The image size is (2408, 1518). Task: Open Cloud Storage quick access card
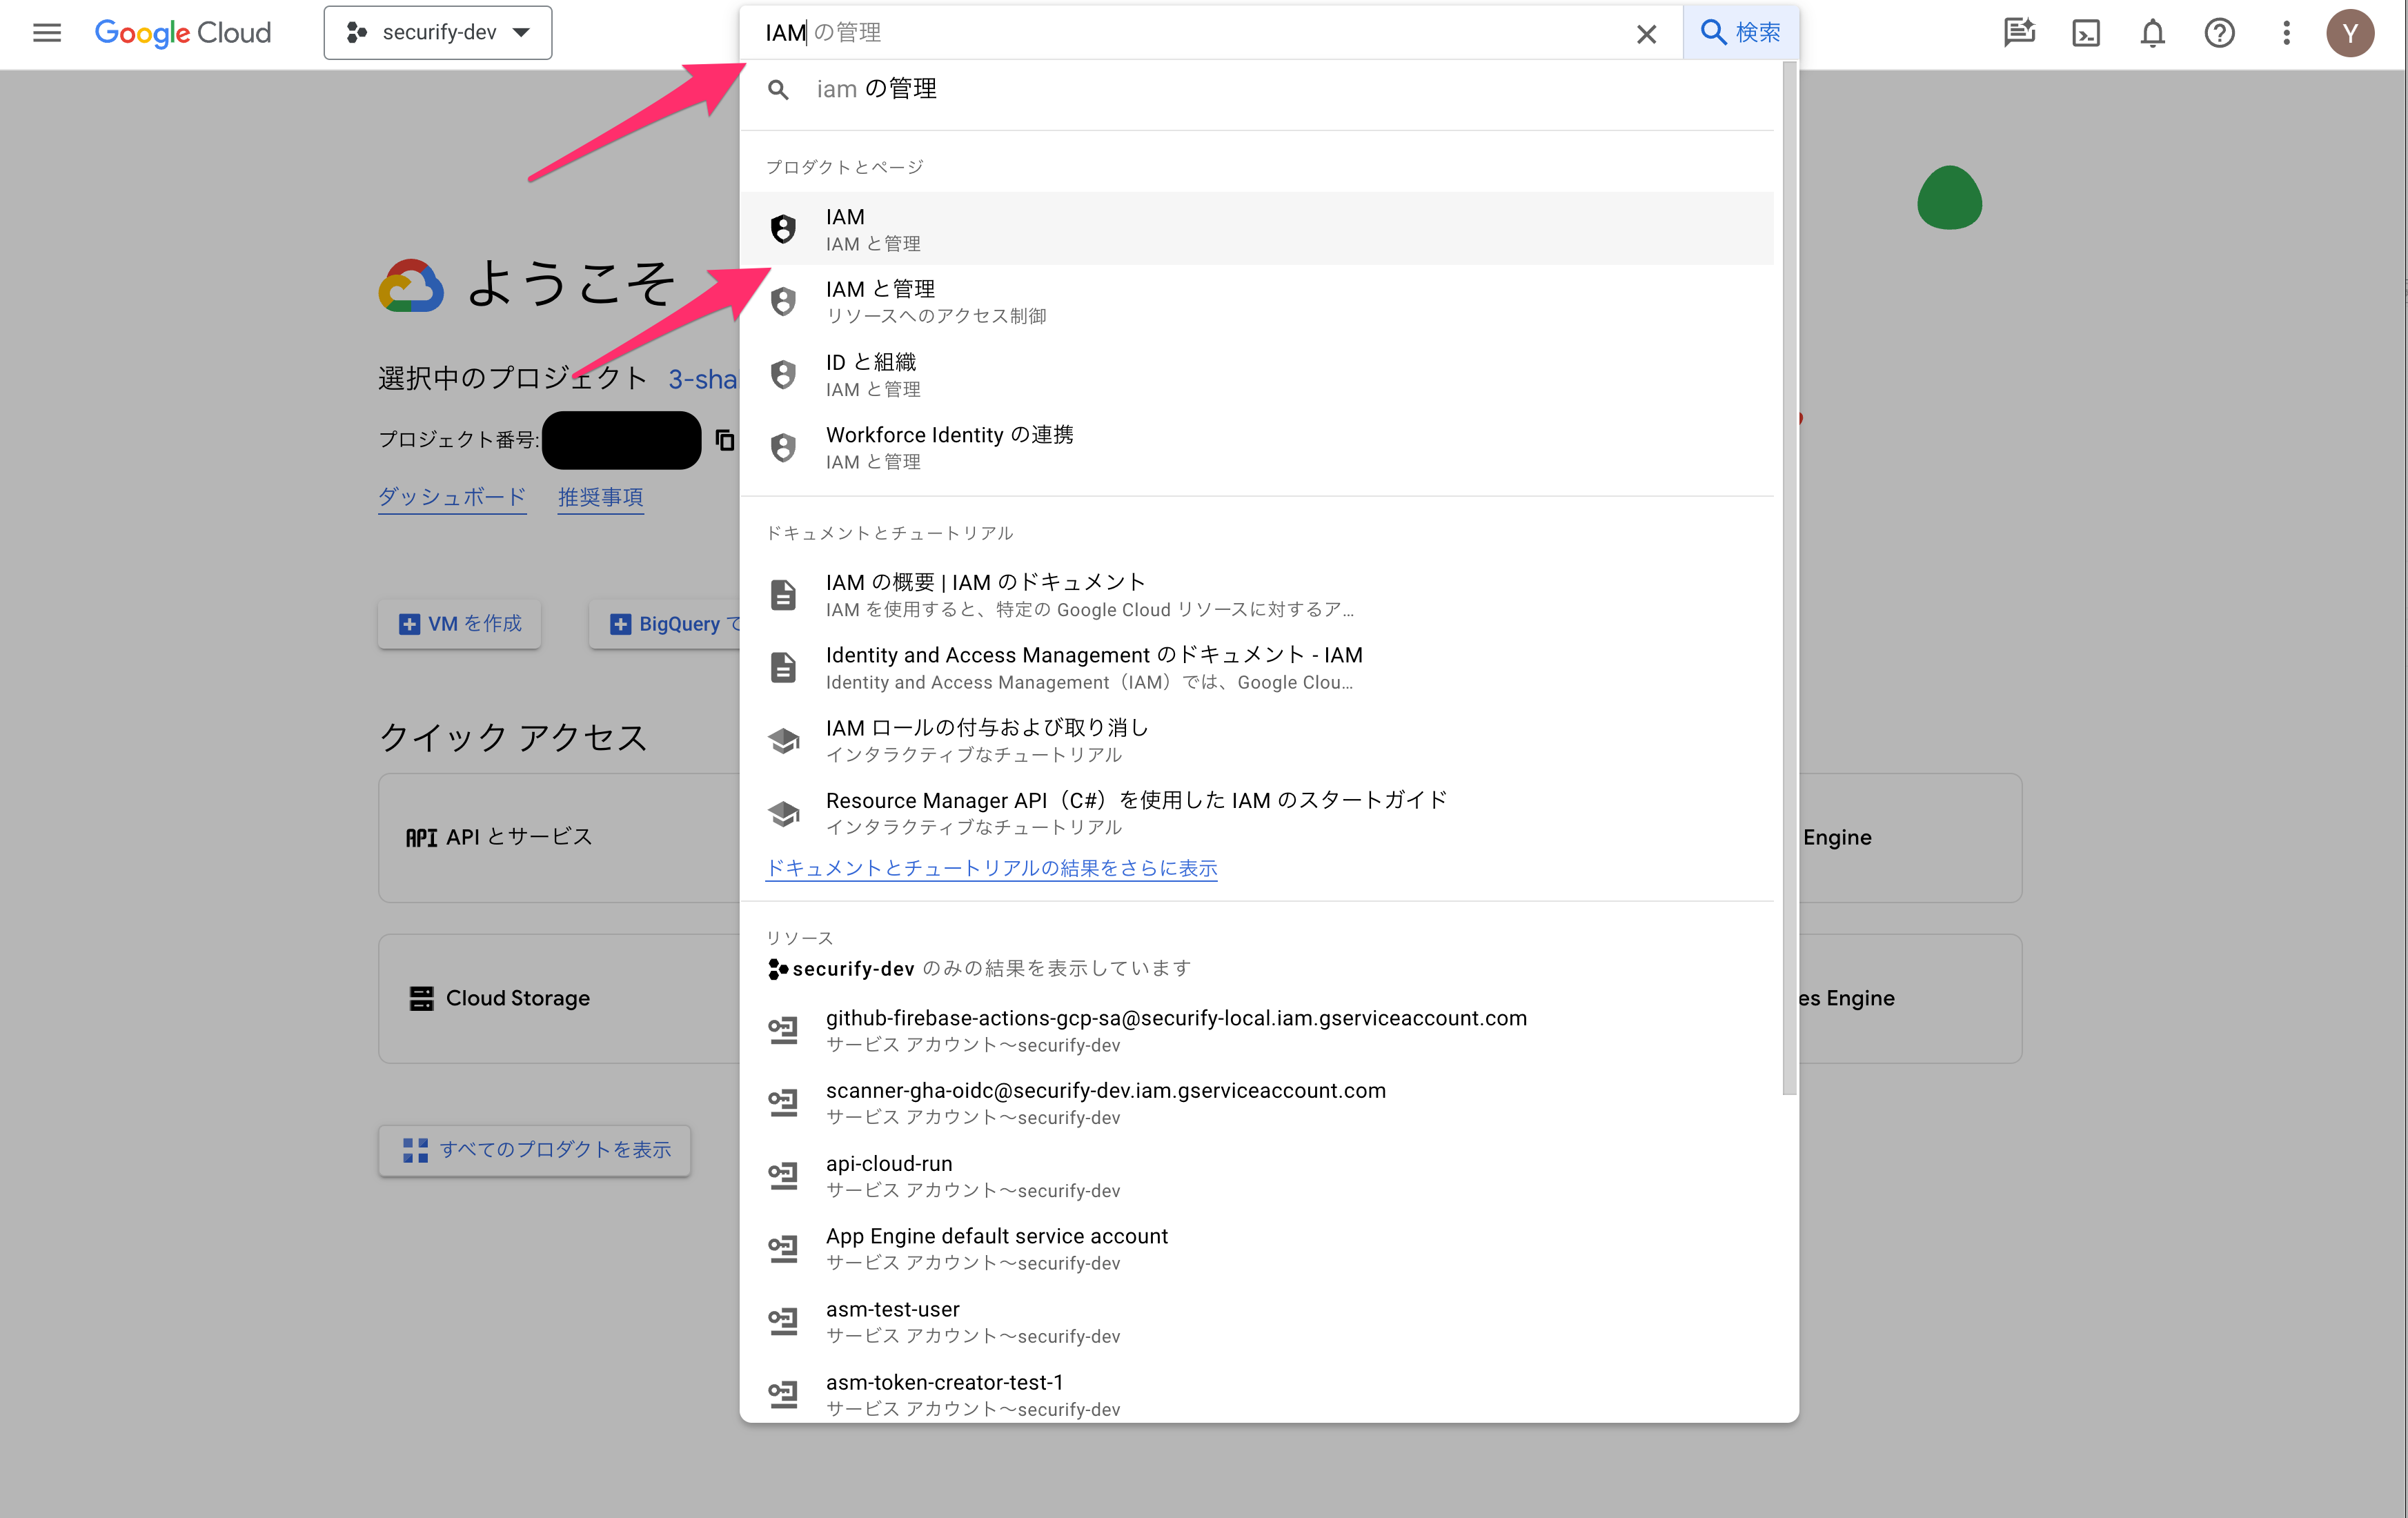[x=559, y=998]
